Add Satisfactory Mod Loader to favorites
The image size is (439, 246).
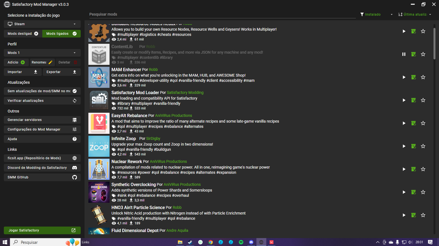[x=423, y=100]
